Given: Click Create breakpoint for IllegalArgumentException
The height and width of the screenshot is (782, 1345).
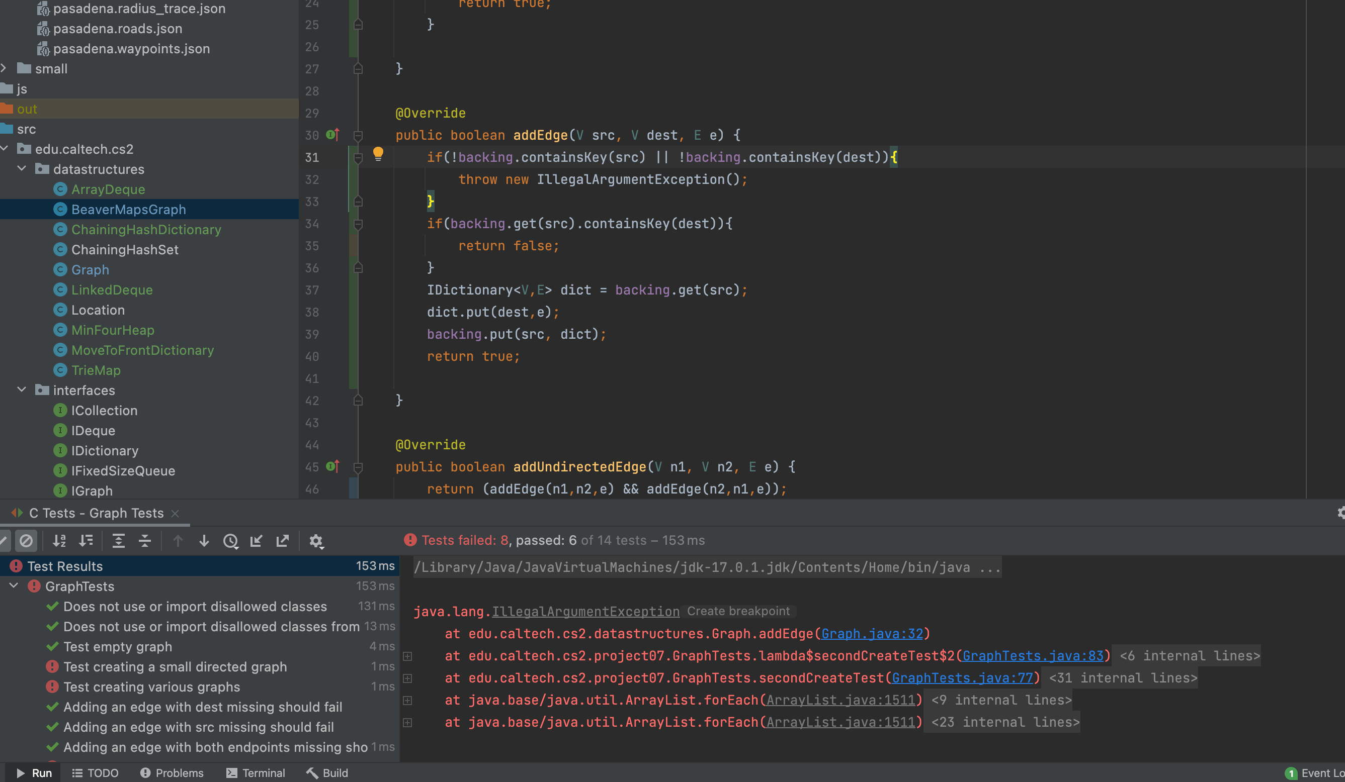Looking at the screenshot, I should coord(737,611).
